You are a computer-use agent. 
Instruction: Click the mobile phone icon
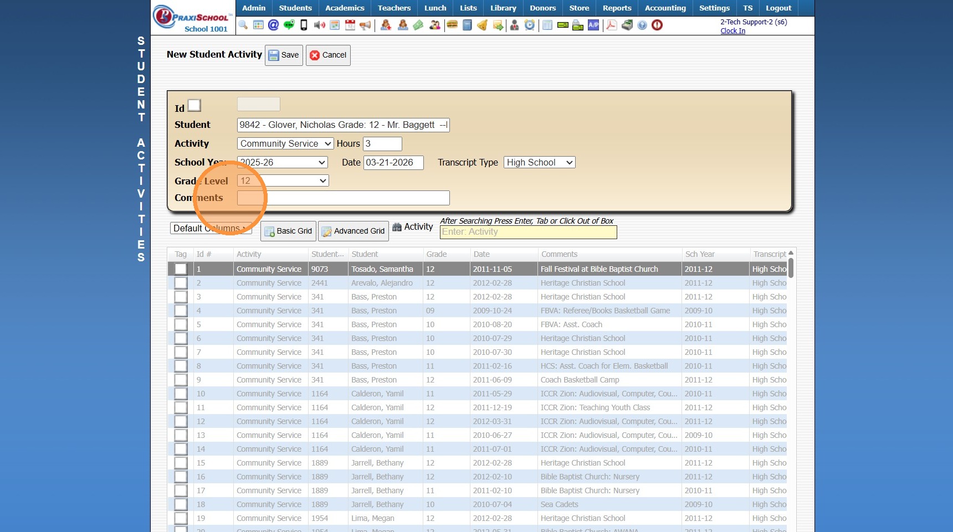[304, 25]
